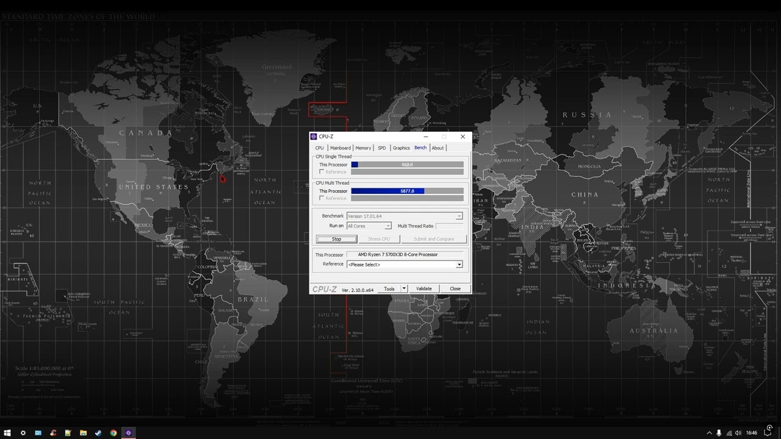
Task: Open the About tab
Action: point(438,148)
